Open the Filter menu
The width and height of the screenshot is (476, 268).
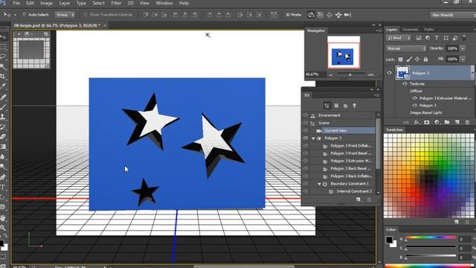coord(116,3)
